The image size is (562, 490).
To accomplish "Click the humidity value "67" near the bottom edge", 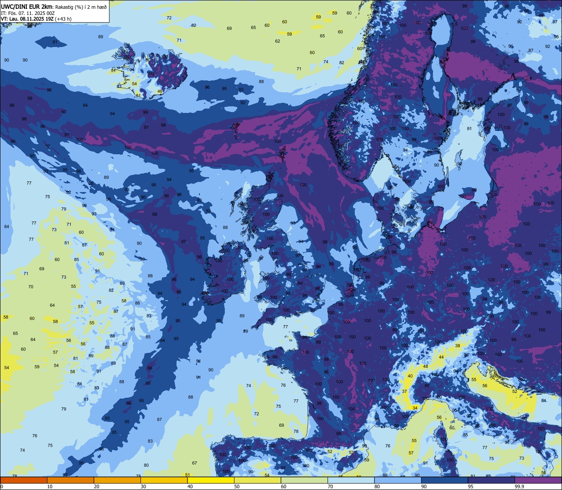I will [195, 463].
